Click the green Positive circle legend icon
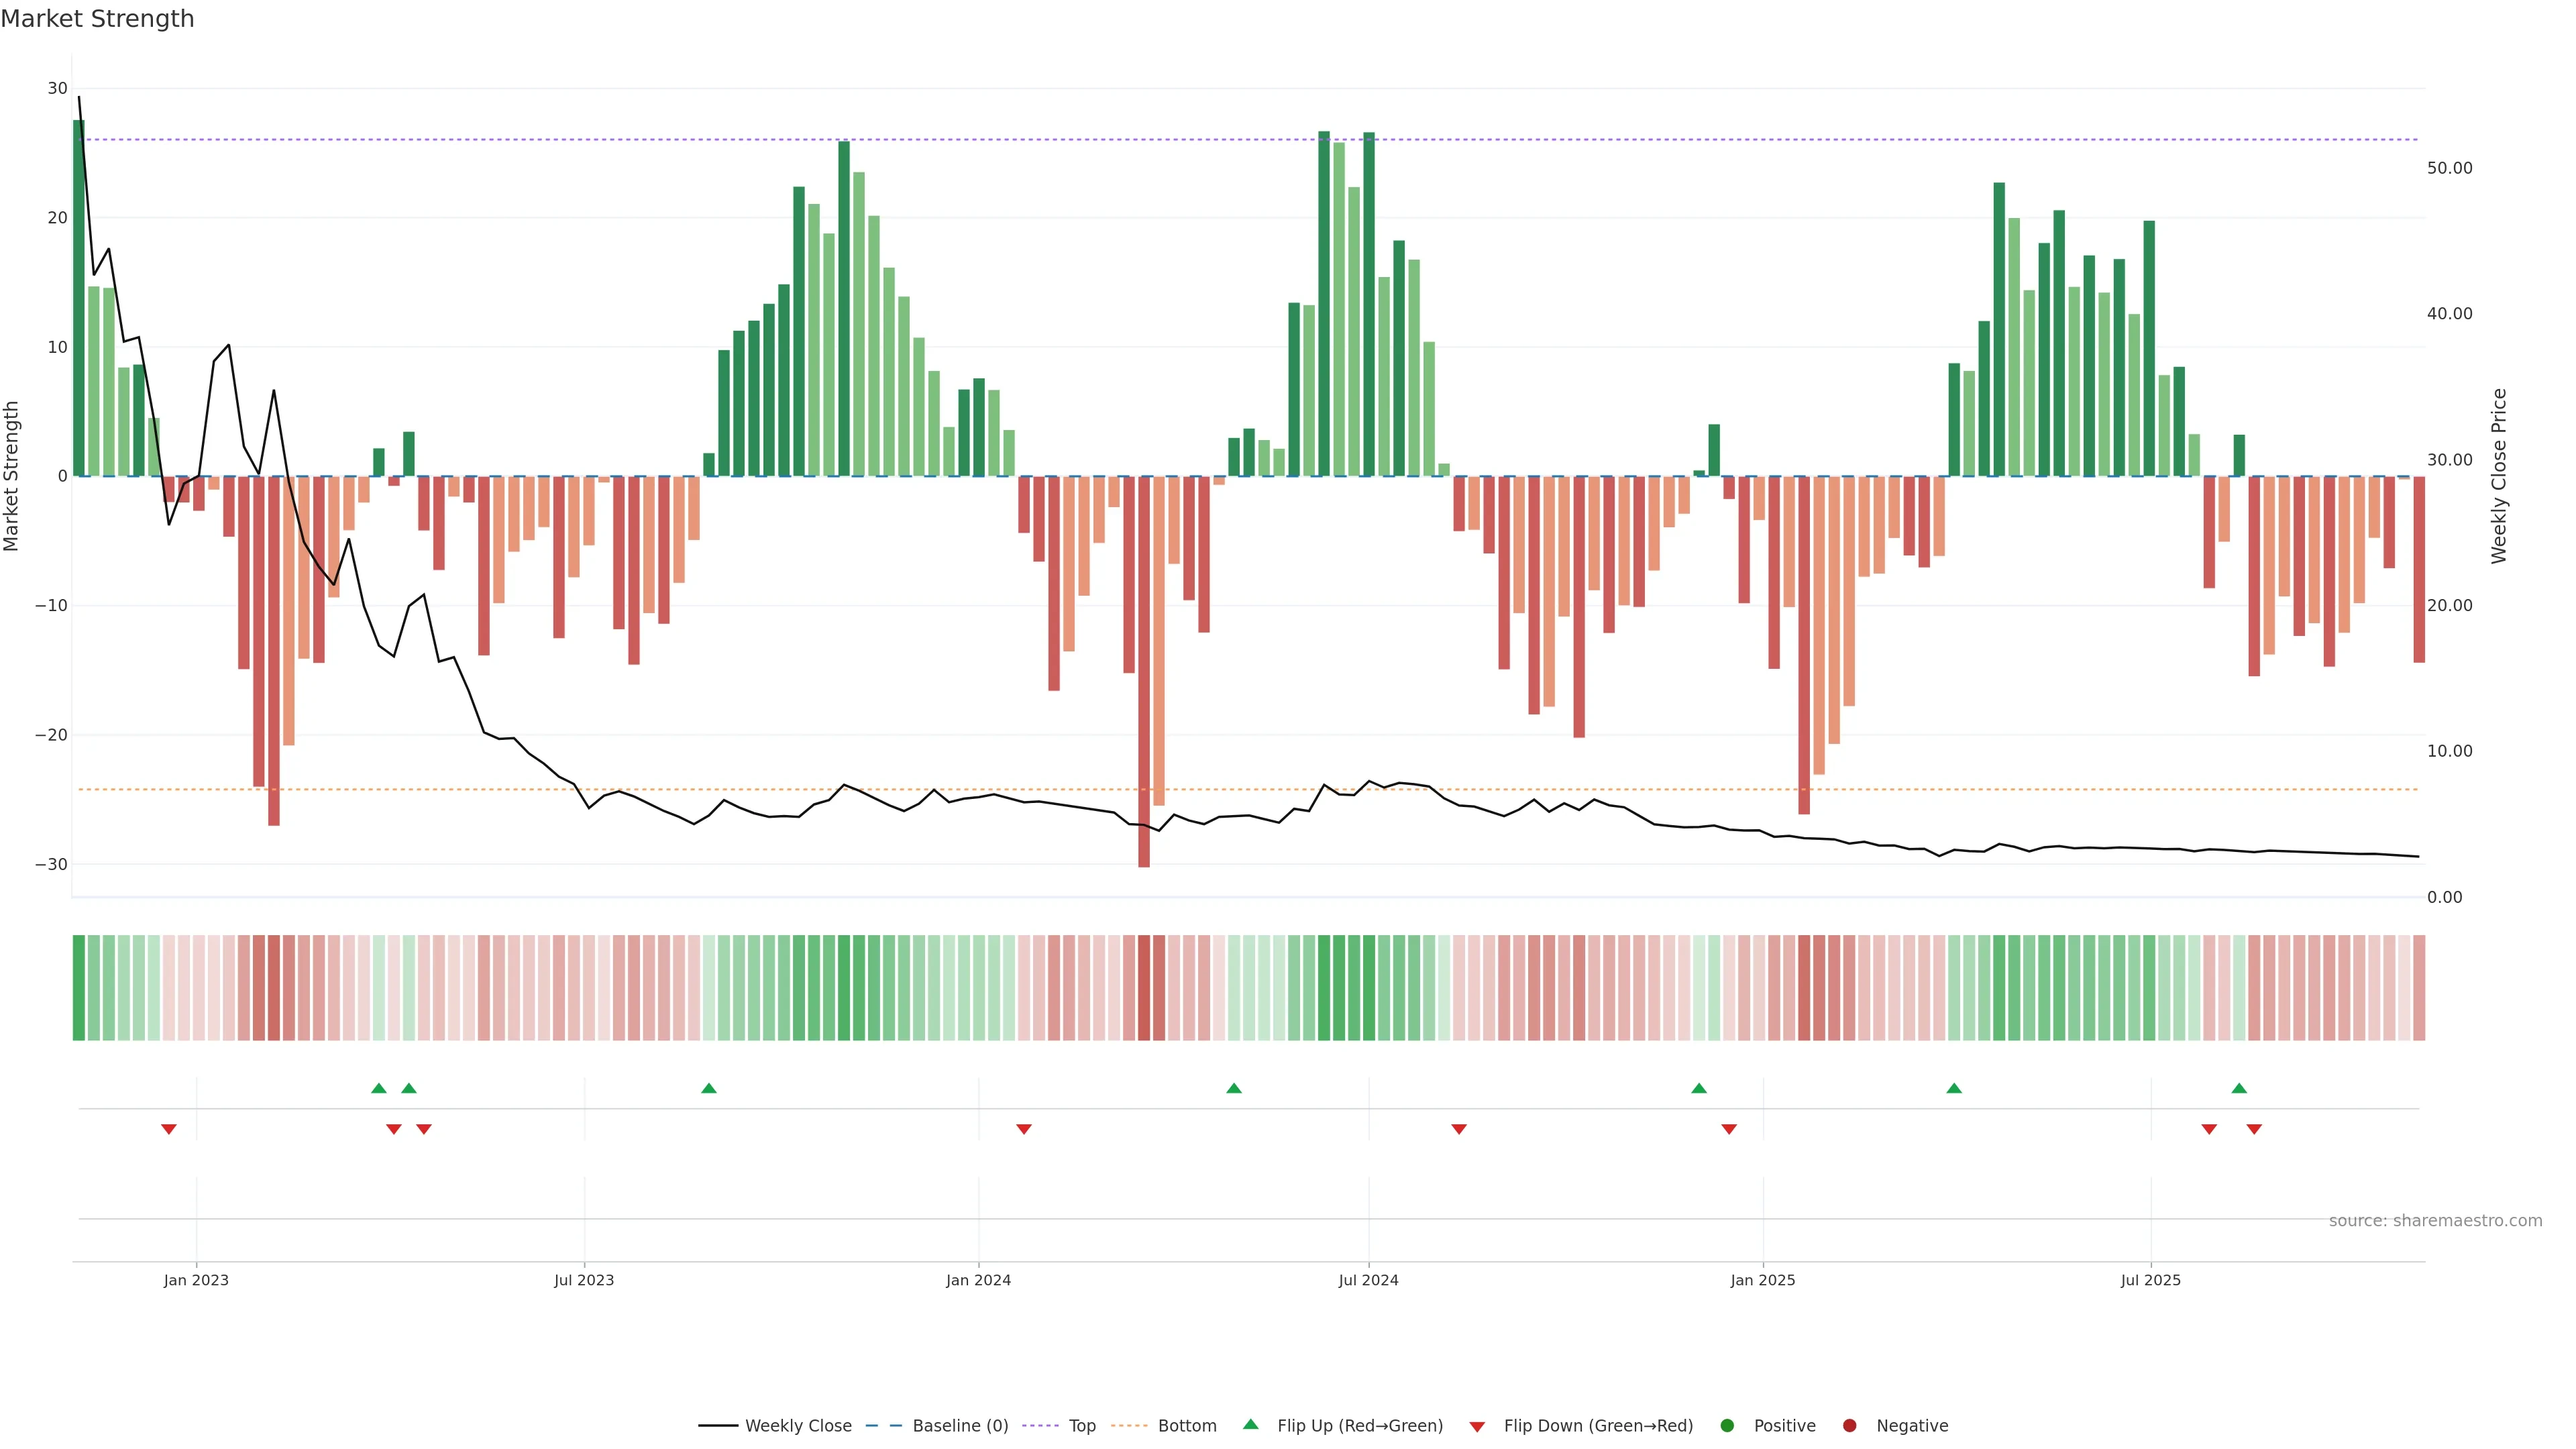The image size is (2576, 1449). 1727,1425
